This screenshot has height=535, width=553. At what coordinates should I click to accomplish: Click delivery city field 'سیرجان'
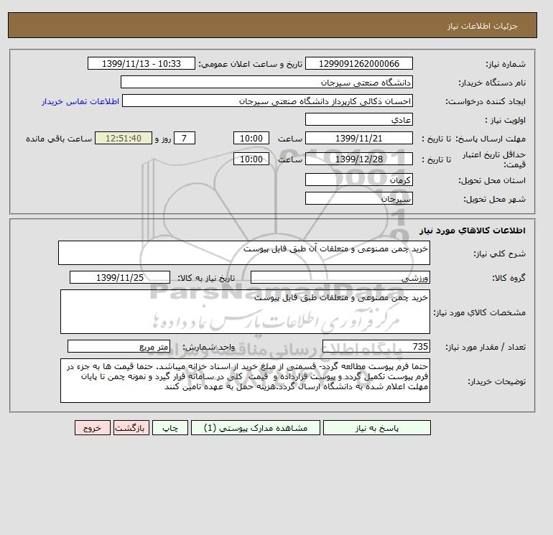point(358,198)
